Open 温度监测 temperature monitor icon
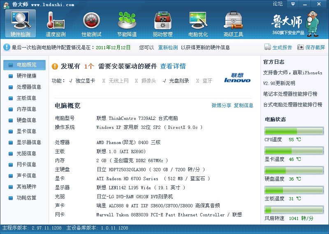 (x=56, y=23)
